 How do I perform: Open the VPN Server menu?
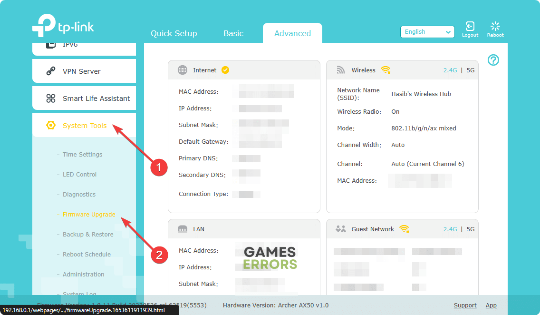click(84, 71)
